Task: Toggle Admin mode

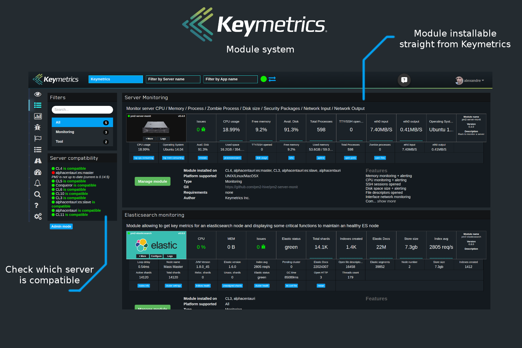Action: pos(61,226)
